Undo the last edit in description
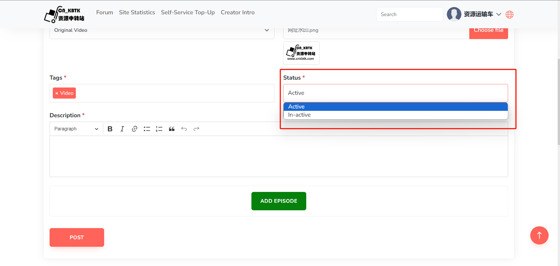This screenshot has width=560, height=266. [x=184, y=129]
